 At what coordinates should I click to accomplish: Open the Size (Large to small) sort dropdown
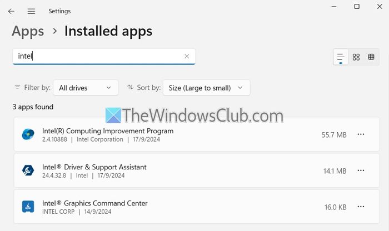pos(206,88)
